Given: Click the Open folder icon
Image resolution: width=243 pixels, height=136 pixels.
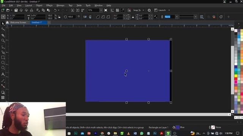Looking at the screenshot, I should click(8, 10).
